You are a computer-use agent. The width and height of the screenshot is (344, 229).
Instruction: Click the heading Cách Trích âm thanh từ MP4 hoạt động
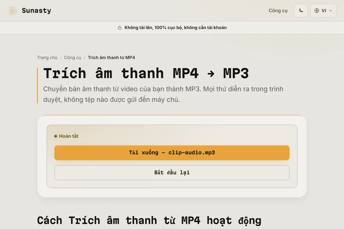pyautogui.click(x=149, y=221)
